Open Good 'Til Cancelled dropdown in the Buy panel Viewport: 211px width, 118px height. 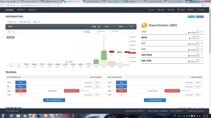tap(72, 91)
